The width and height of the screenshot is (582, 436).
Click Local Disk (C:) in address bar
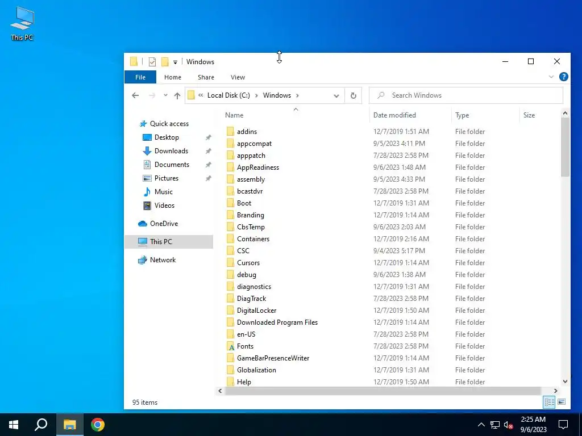[228, 95]
